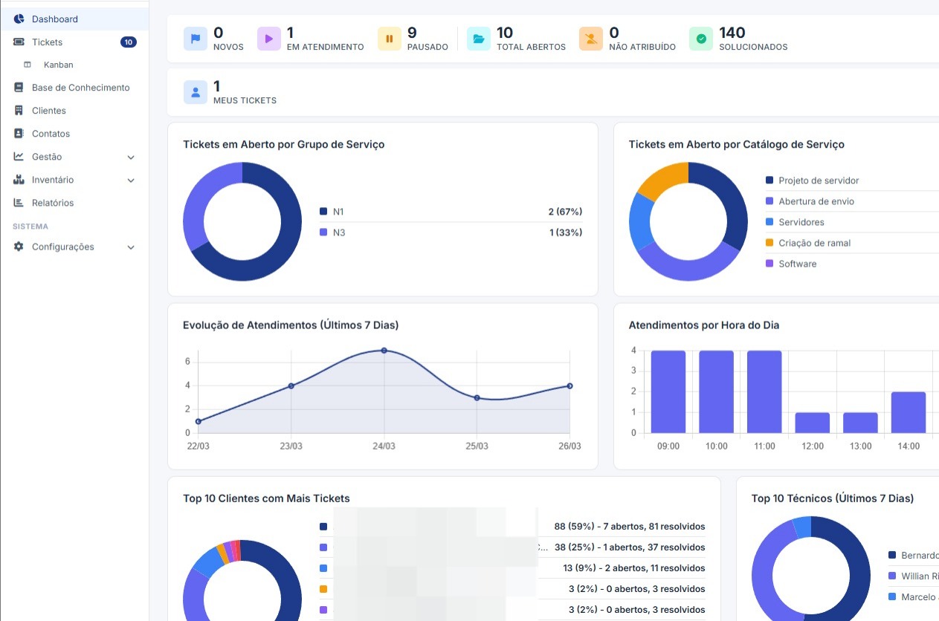Viewport: 939px width, 621px height.
Task: Click the Marcelo technician legend entry
Action: click(x=914, y=597)
